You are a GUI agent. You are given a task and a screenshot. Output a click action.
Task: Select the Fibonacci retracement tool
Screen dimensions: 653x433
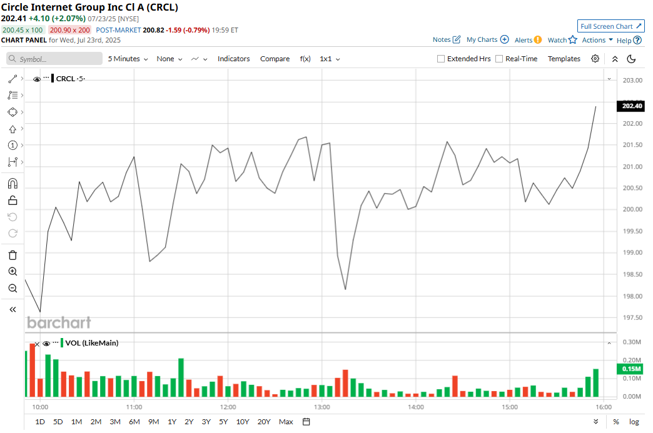click(13, 95)
